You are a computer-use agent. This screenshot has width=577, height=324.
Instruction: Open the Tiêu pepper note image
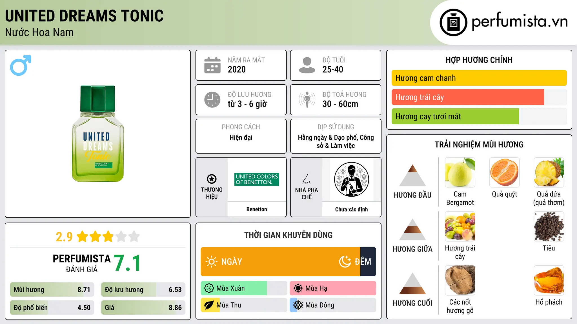549,226
